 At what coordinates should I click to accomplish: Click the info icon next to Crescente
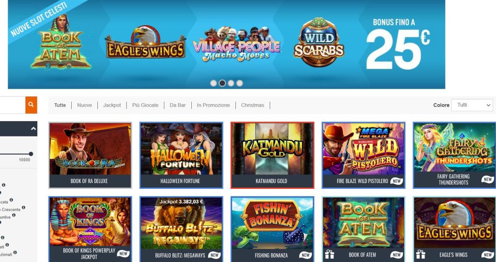point(23,208)
